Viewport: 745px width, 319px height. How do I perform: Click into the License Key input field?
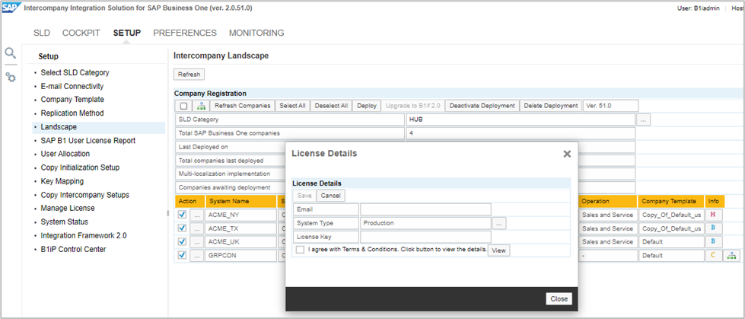[425, 237]
